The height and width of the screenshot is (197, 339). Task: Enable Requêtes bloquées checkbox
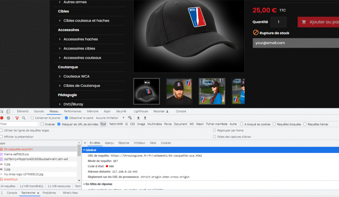pyautogui.click(x=274, y=124)
